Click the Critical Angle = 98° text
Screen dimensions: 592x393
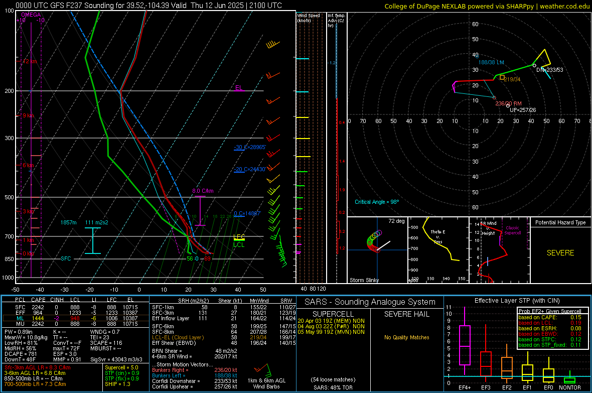[377, 202]
